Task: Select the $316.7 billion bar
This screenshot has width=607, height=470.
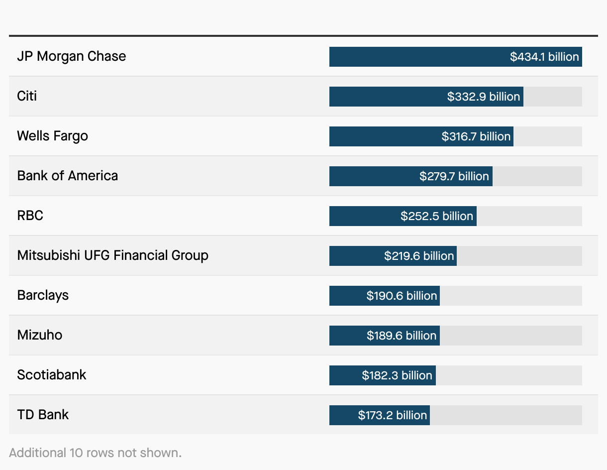Action: click(421, 136)
